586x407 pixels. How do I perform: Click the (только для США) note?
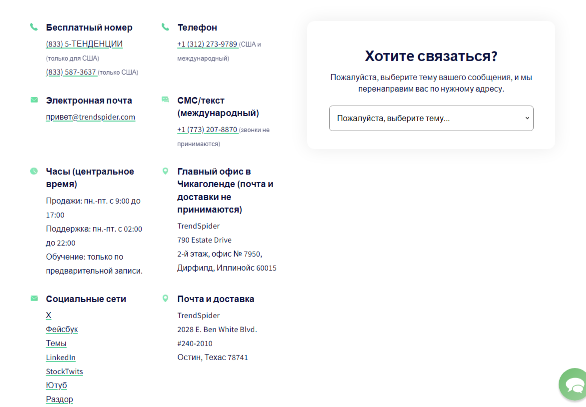coord(73,58)
